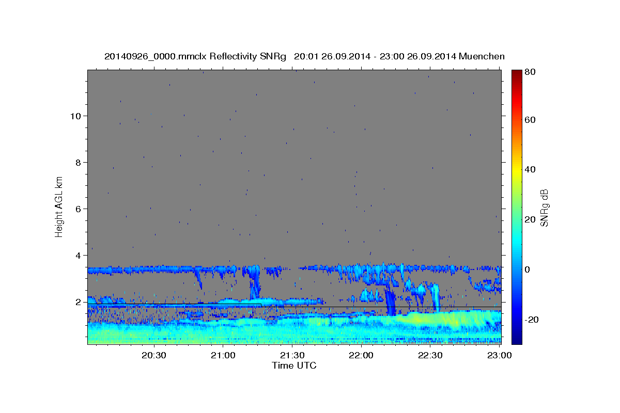
Task: Click the 22:30 time tick label
Action: tap(430, 355)
